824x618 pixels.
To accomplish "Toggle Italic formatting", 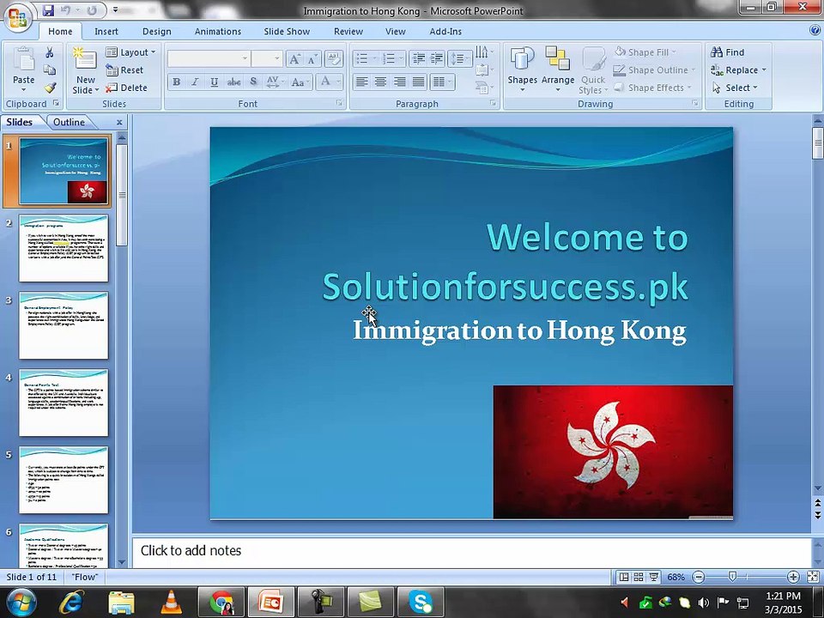I will [x=195, y=82].
